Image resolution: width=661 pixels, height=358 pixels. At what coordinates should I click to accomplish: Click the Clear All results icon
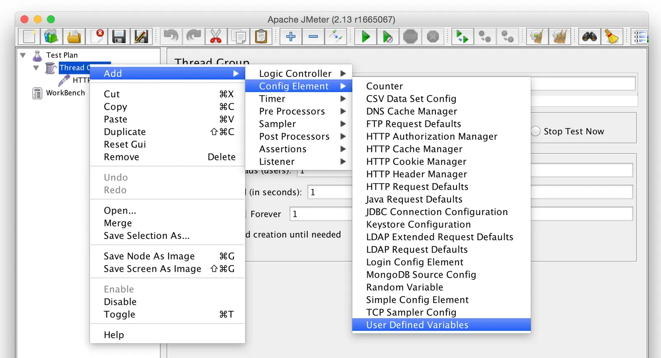click(559, 37)
